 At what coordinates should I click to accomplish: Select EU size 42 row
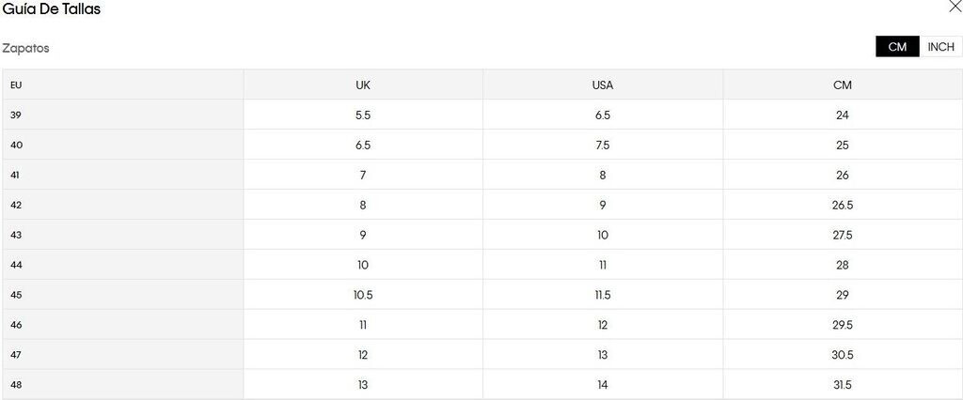(x=16, y=205)
